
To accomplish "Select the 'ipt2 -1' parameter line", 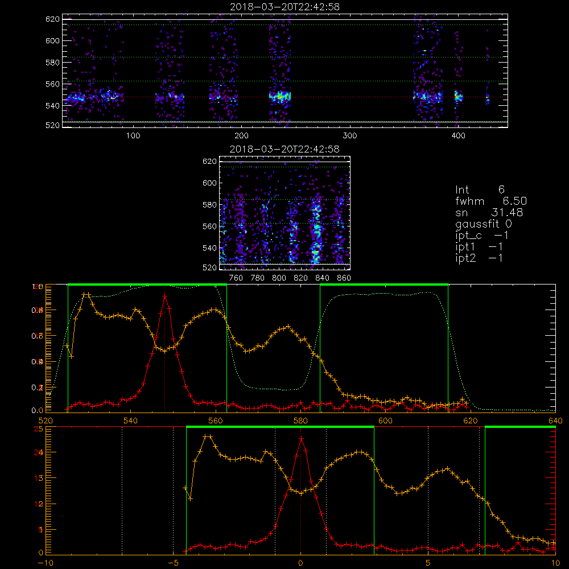I will tap(479, 258).
